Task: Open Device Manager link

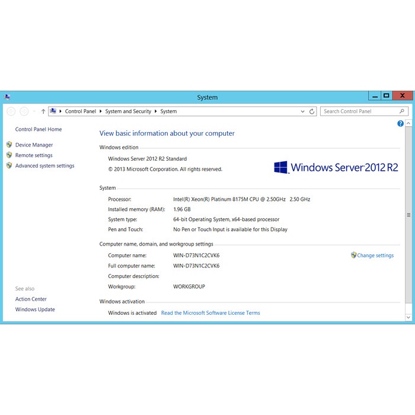Action: tap(34, 145)
